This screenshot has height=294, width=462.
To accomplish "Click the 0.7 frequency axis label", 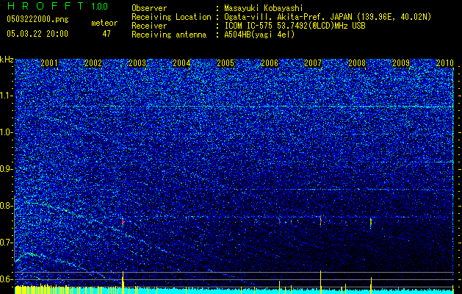I will (7, 243).
